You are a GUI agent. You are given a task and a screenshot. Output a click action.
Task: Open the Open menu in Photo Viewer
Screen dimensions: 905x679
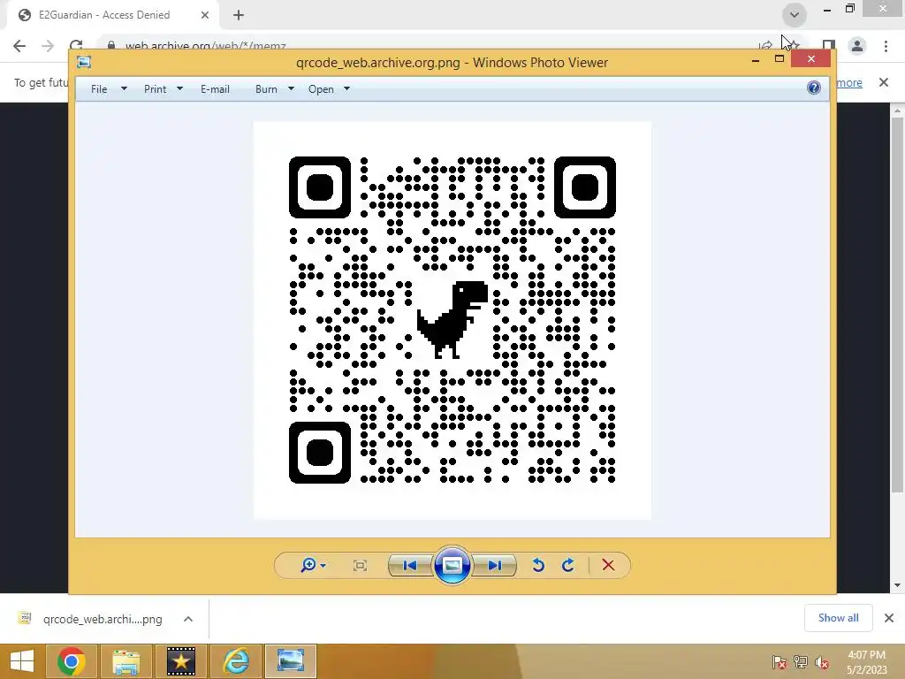pyautogui.click(x=321, y=89)
